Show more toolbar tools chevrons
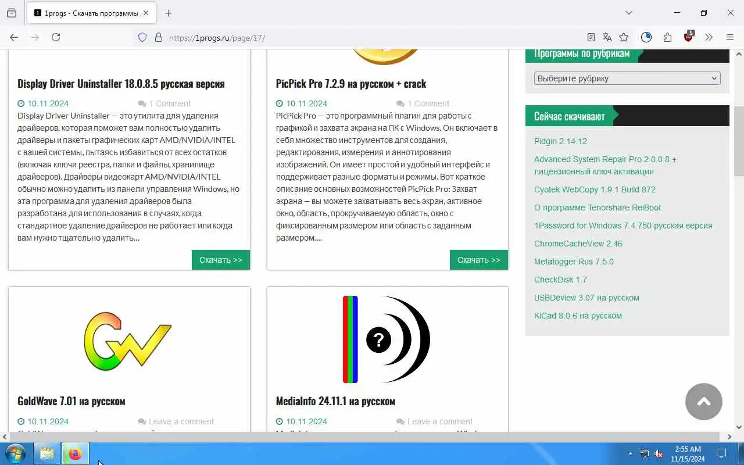The image size is (744, 465). 709,37
